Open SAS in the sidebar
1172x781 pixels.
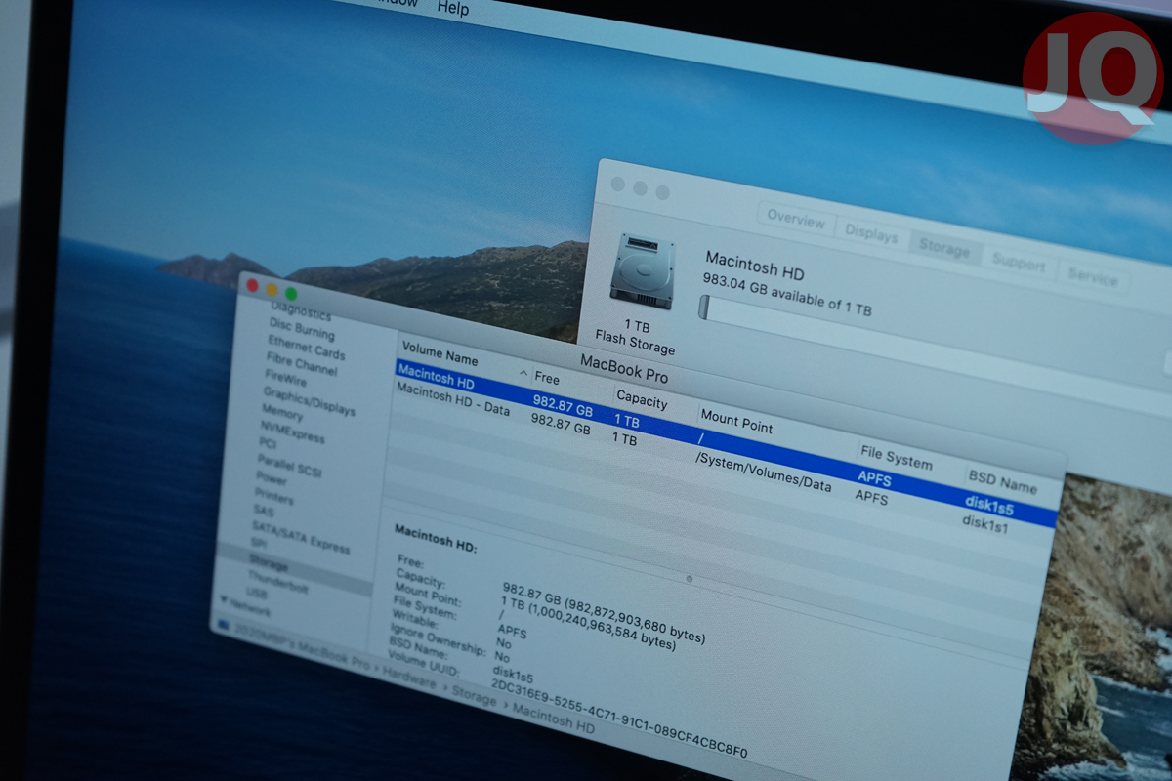click(x=263, y=510)
